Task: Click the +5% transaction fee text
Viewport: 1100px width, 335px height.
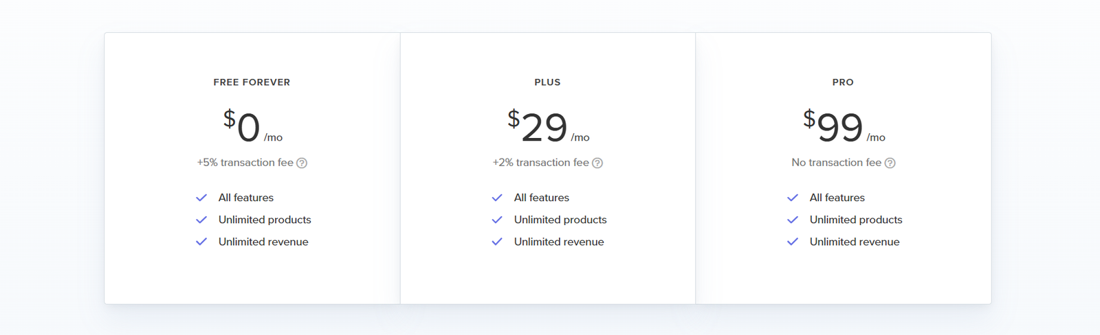Action: (x=245, y=163)
